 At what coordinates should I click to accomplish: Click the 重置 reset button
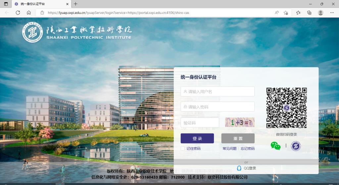point(238,138)
